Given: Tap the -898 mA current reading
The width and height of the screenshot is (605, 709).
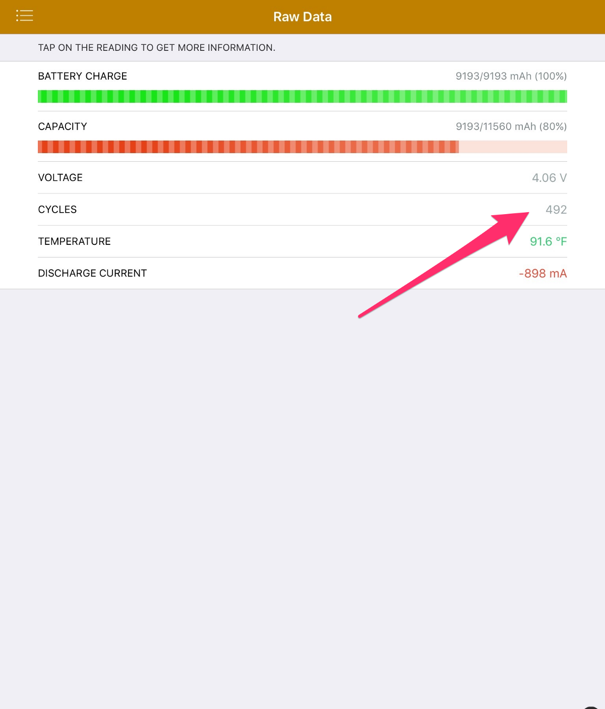Looking at the screenshot, I should (x=542, y=274).
